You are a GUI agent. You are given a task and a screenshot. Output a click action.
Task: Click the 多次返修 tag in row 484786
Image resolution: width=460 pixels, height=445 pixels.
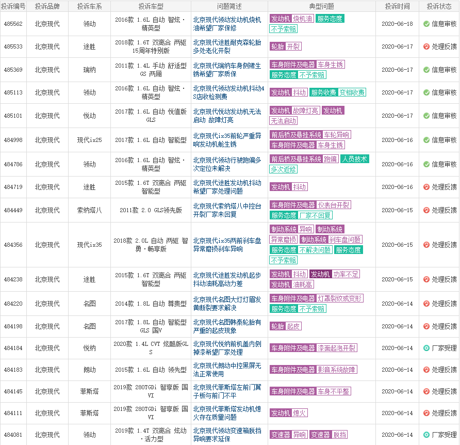coord(284,169)
